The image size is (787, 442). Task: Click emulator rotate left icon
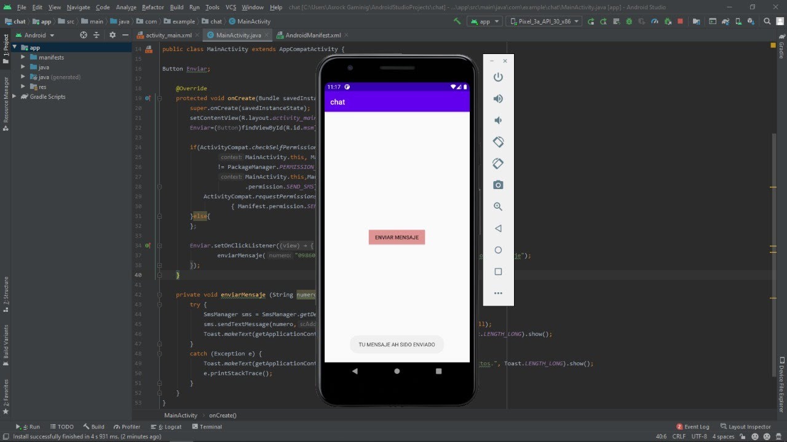[x=498, y=142]
